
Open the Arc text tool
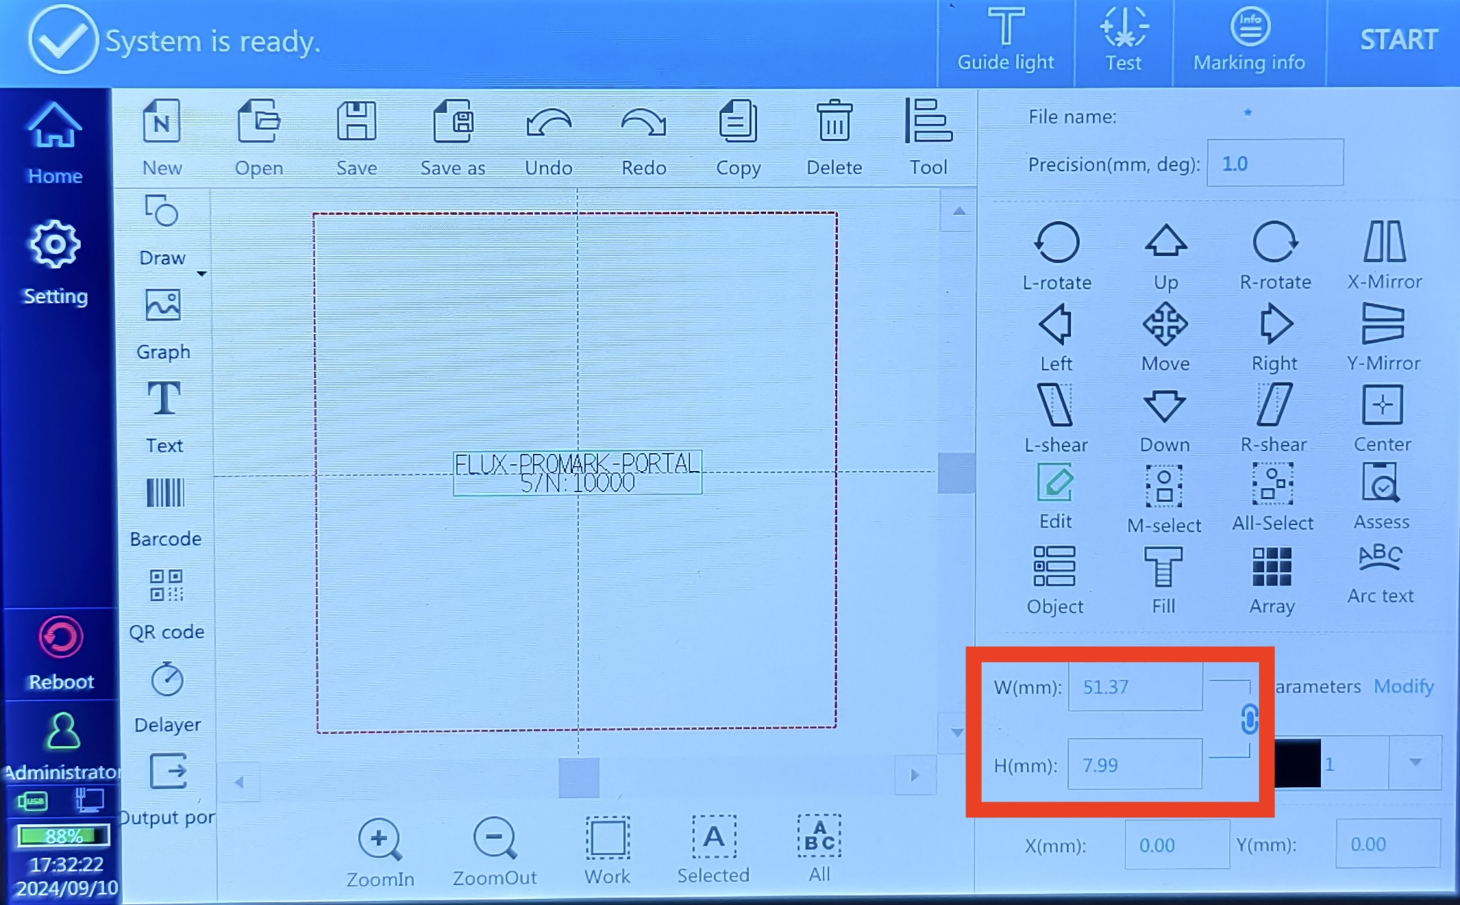click(x=1380, y=574)
